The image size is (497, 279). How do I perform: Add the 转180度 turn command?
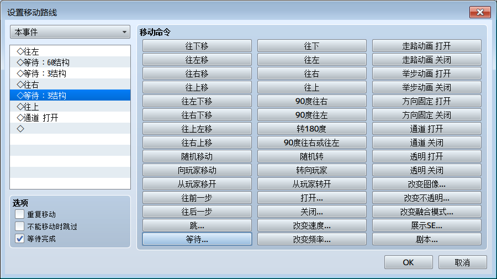311,129
